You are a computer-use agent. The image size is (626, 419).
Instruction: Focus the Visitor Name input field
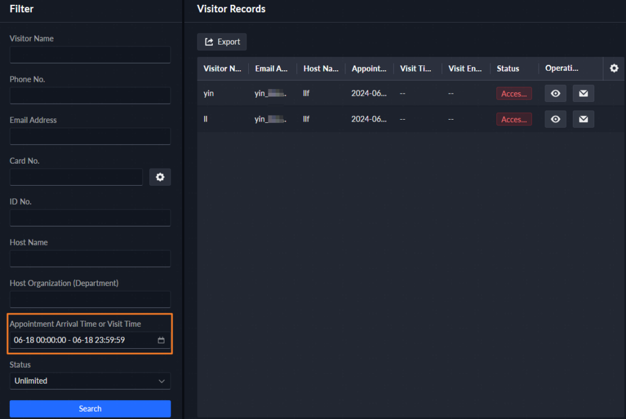click(x=90, y=55)
